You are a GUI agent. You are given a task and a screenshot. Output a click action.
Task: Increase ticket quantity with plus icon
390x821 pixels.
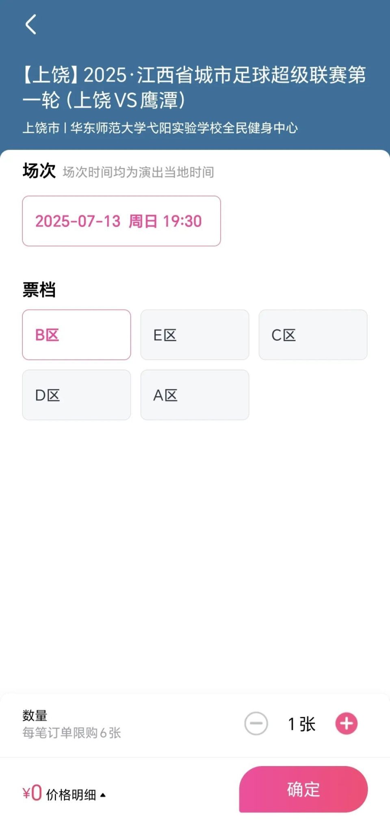point(346,723)
